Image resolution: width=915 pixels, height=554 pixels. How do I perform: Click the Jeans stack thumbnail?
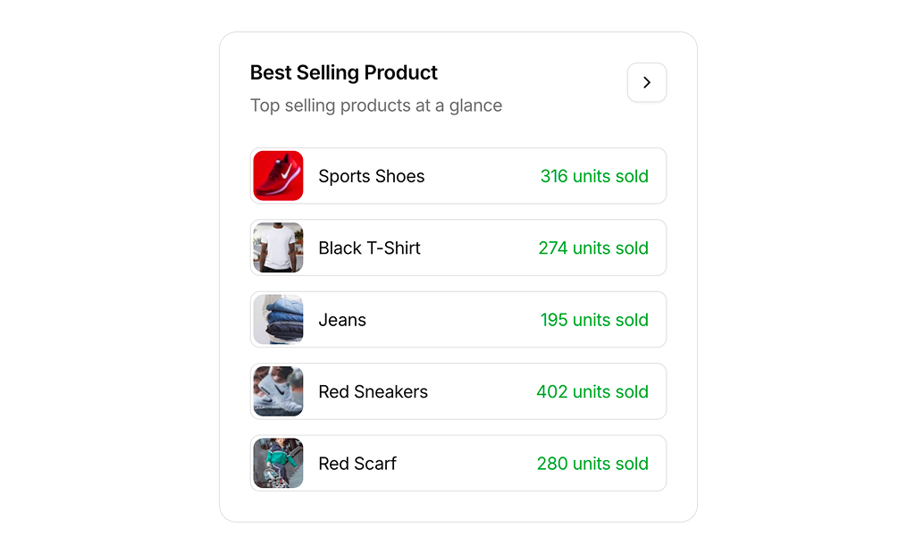point(278,319)
